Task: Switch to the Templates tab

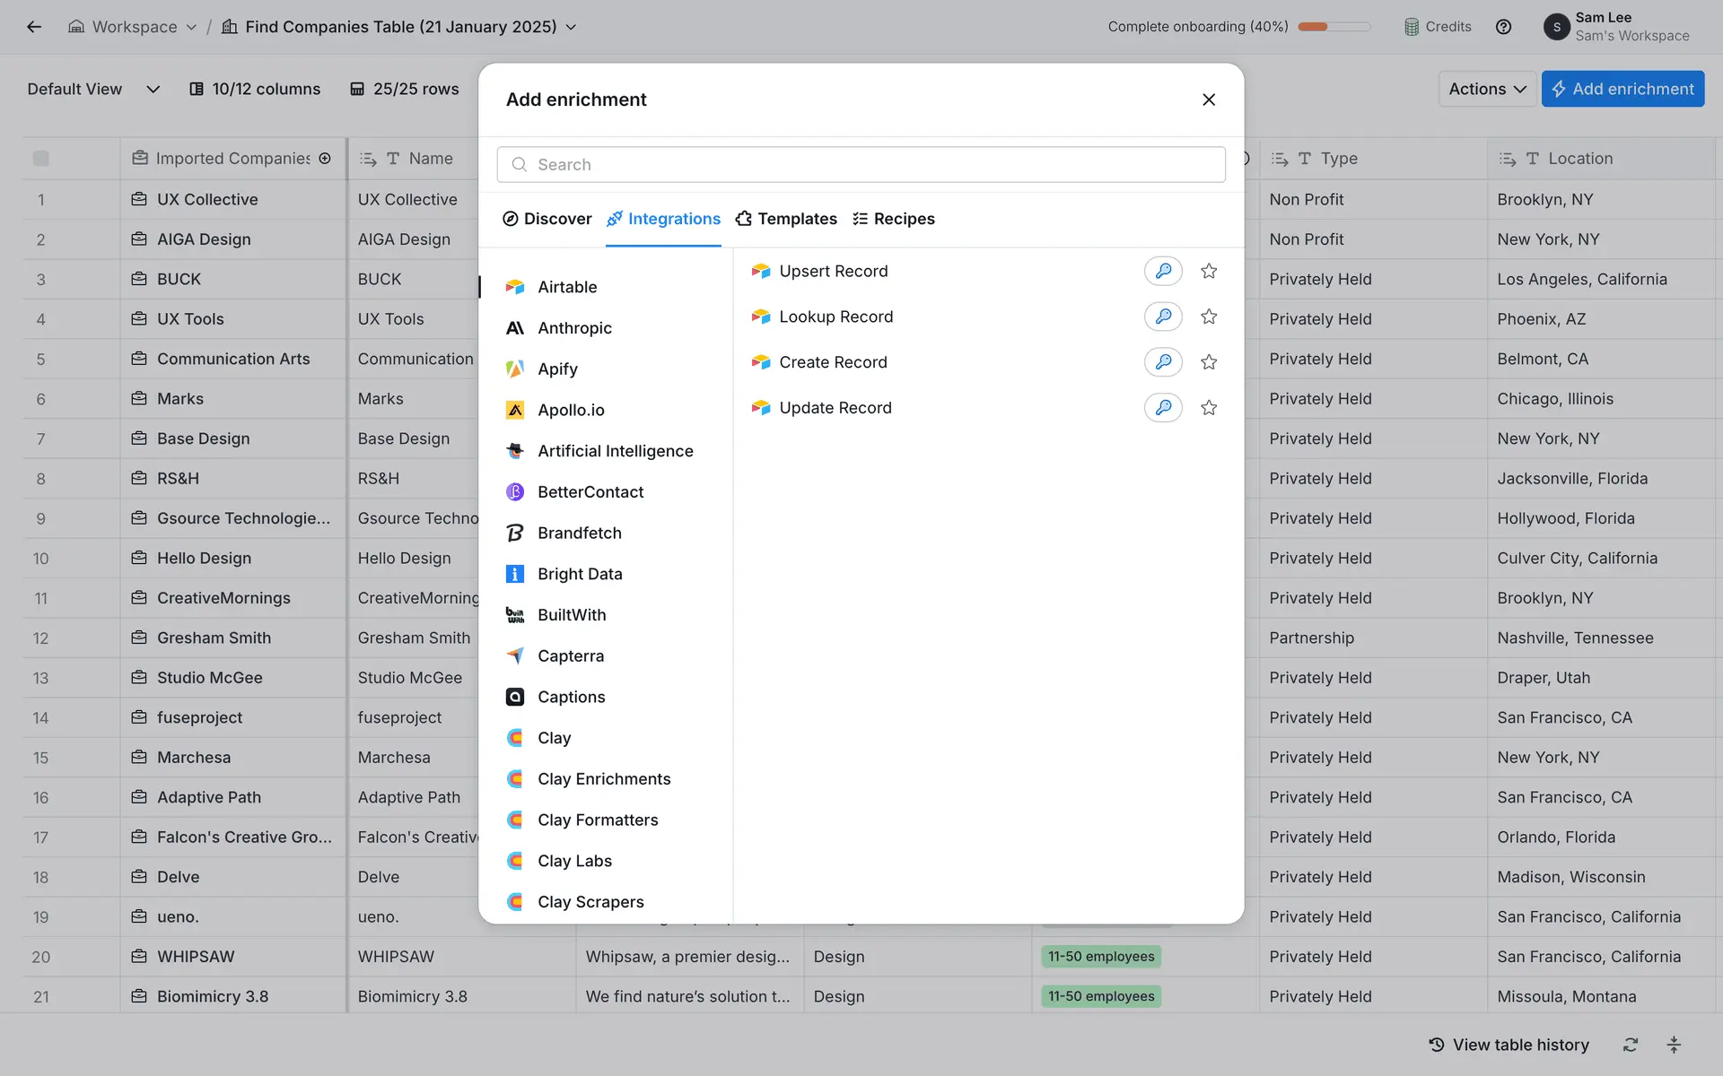Action: [786, 219]
